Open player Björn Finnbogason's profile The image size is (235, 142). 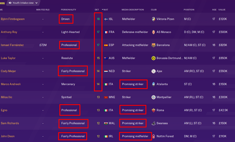click(x=13, y=19)
